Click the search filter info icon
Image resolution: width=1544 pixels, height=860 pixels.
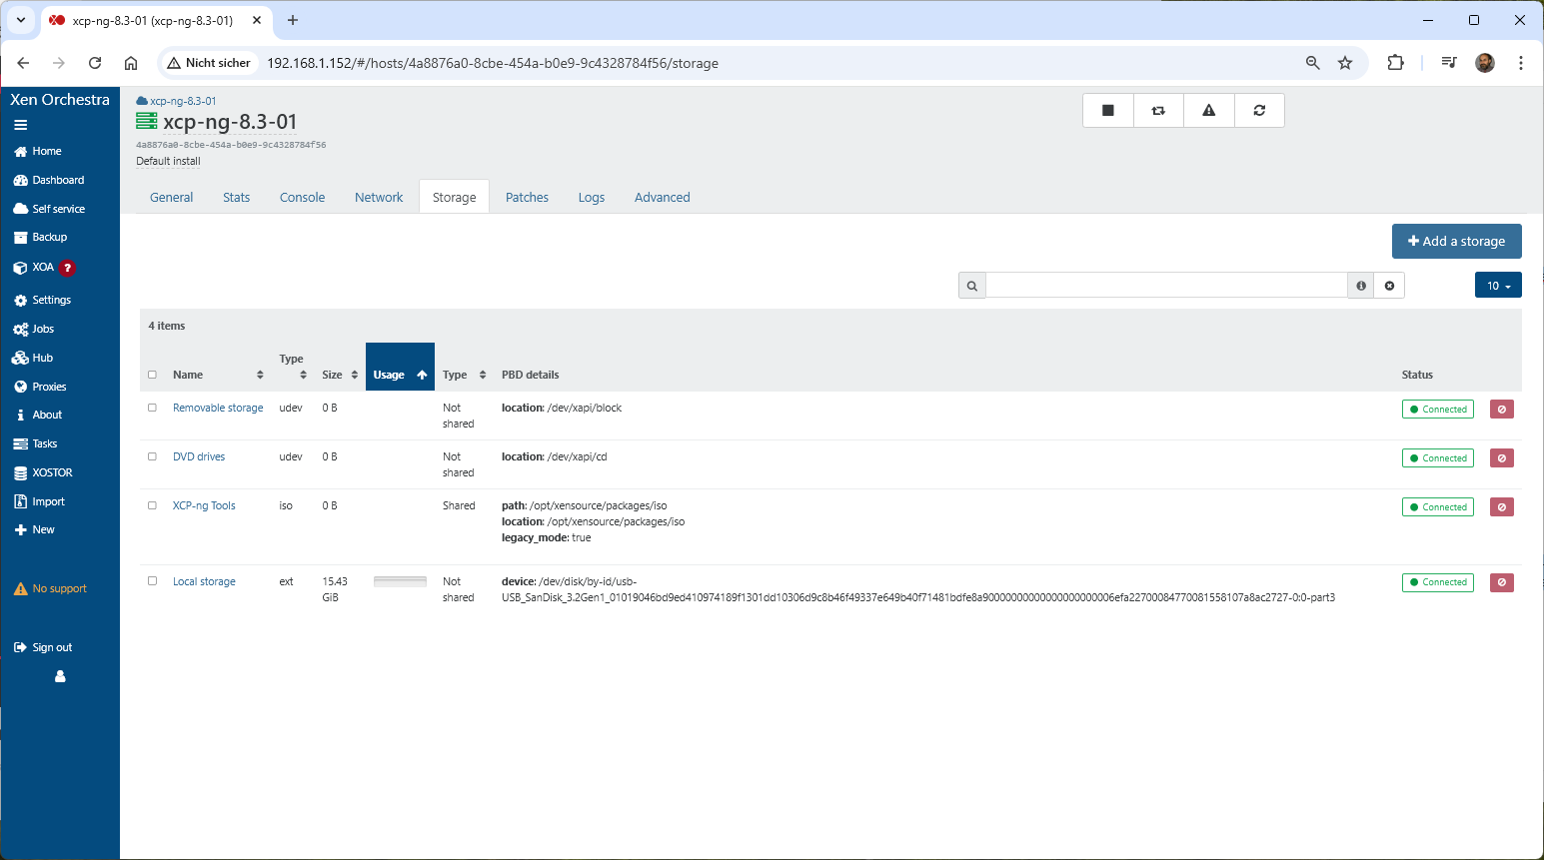click(1361, 286)
